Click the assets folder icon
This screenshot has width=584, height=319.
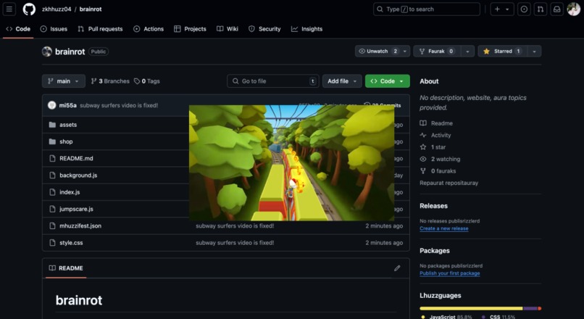point(52,125)
